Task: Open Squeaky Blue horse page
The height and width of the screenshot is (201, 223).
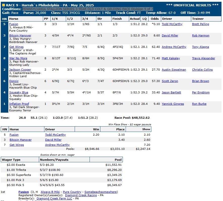Action: point(19,92)
